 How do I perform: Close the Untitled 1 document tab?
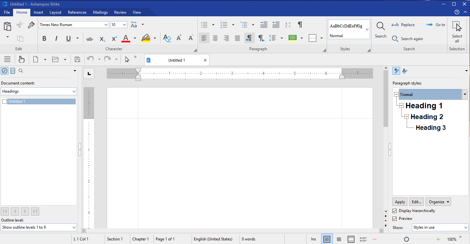[205, 60]
